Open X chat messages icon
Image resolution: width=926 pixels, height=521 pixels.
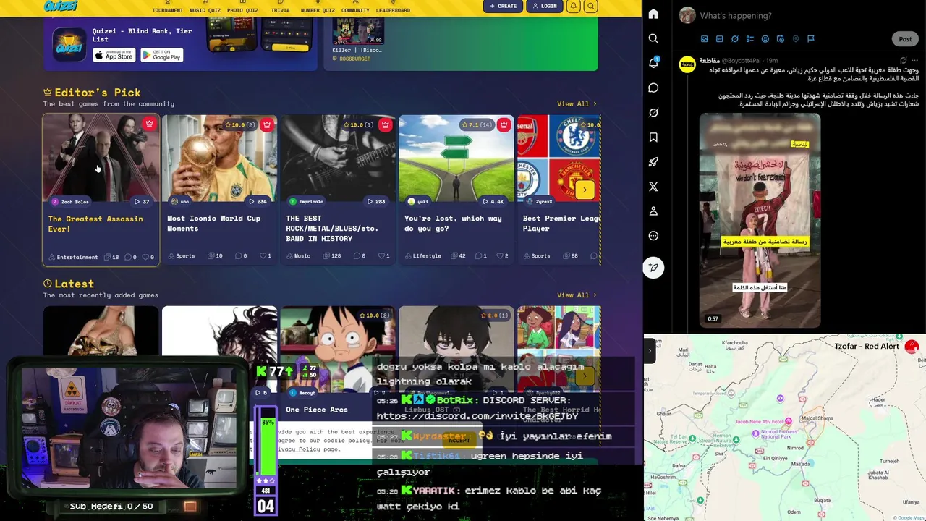click(x=653, y=88)
